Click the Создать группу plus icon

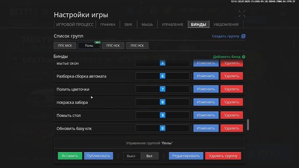243,36
